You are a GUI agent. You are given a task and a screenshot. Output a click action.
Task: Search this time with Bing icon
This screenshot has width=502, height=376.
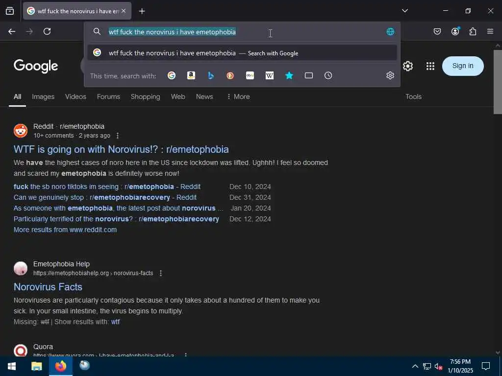tap(211, 75)
